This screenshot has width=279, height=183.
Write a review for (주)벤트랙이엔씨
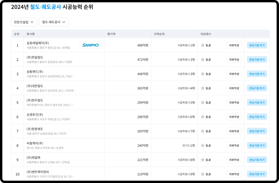coord(234,174)
